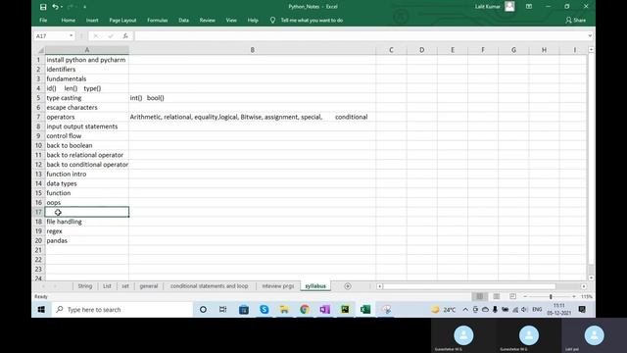This screenshot has height=353, width=627.
Task: Click the taskbar search box
Action: pyautogui.click(x=121, y=310)
